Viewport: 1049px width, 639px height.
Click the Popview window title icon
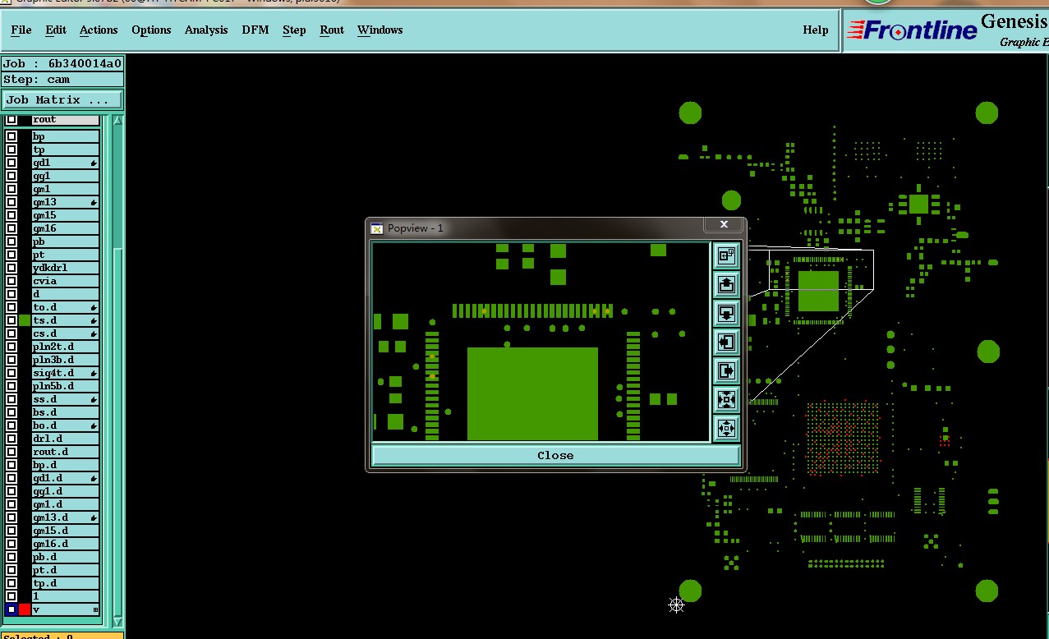[x=377, y=228]
